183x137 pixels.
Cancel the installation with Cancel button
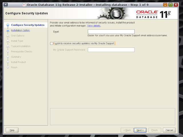pyautogui.click(x=169, y=130)
